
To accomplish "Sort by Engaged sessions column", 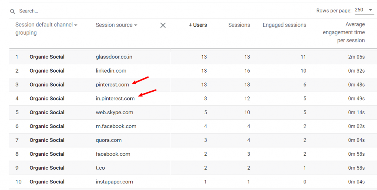I will [x=284, y=25].
